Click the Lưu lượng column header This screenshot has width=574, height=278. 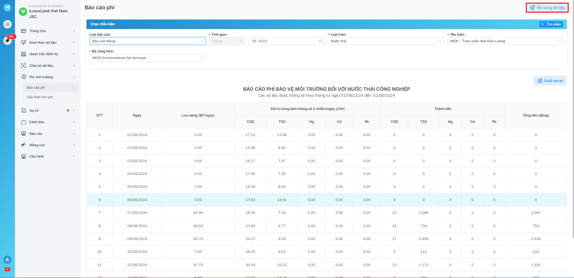point(198,115)
